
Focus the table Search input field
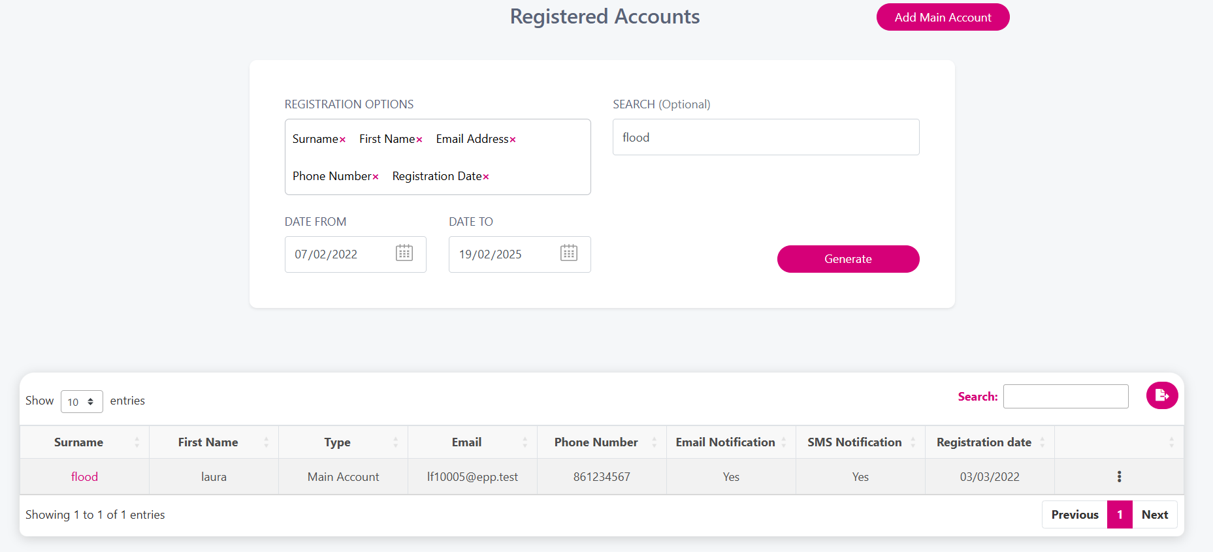click(x=1065, y=397)
